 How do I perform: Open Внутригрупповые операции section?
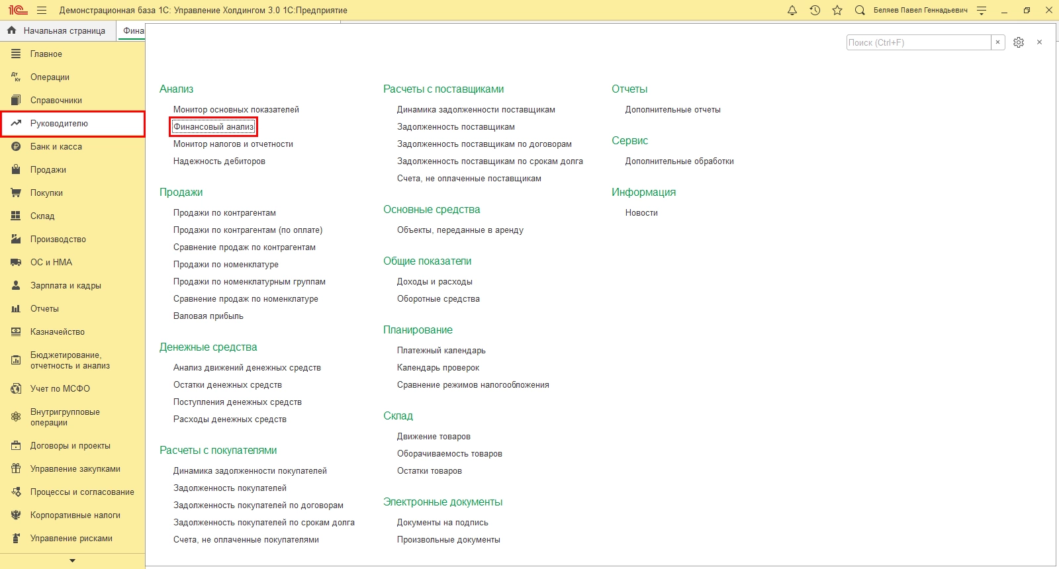click(73, 417)
